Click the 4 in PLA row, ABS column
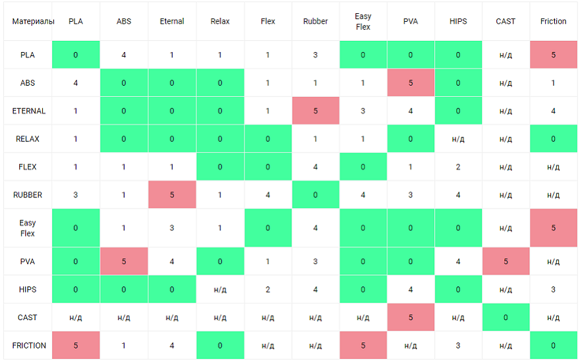 coord(124,55)
